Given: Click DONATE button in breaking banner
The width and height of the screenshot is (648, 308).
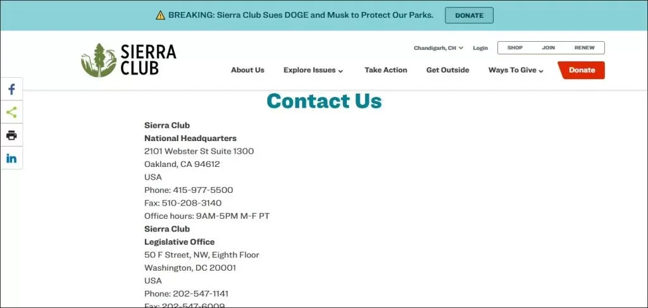Looking at the screenshot, I should click(x=469, y=15).
